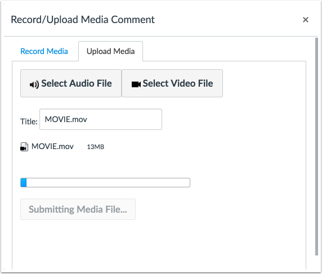
Task: Click the MOVIE.mov video file icon
Action: click(24, 147)
